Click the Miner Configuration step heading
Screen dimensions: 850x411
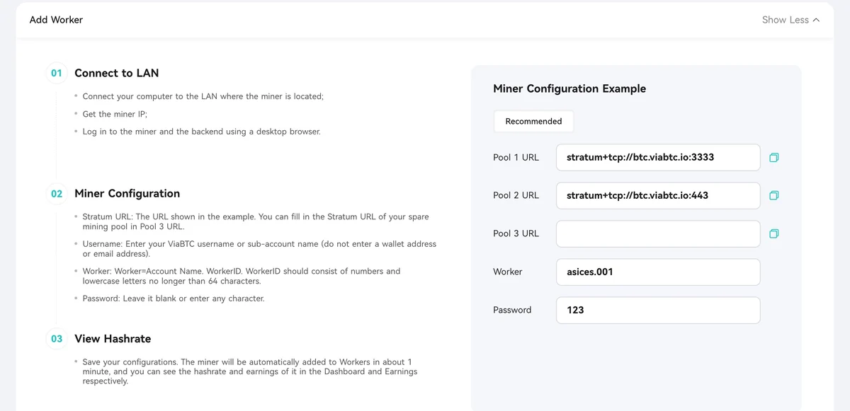127,194
